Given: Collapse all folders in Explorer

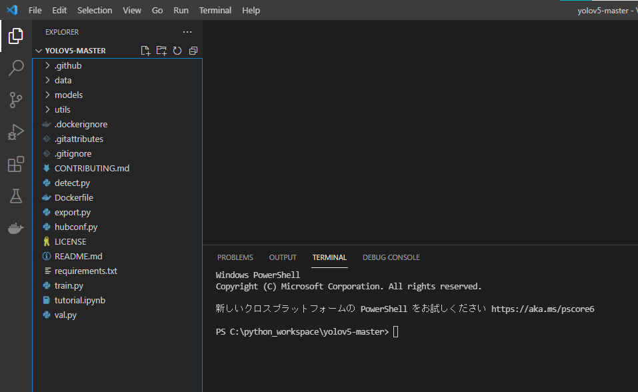Looking at the screenshot, I should tap(193, 50).
